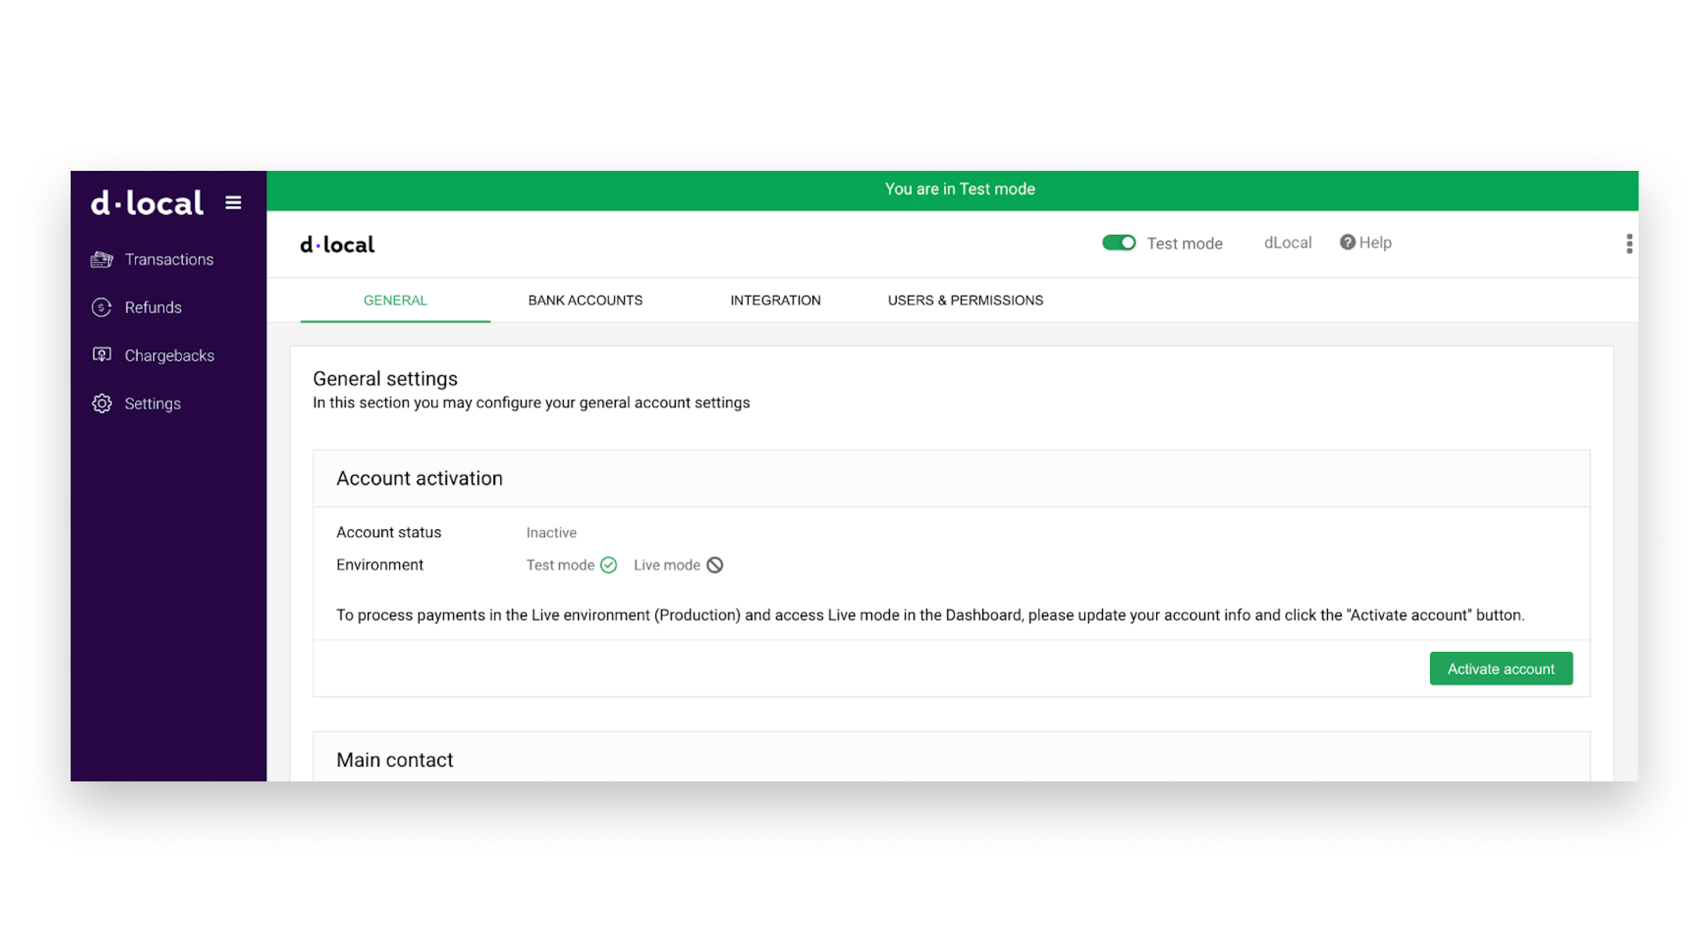Click the blocked icon beside Live mode
The height and width of the screenshot is (950, 1707).
(x=714, y=565)
